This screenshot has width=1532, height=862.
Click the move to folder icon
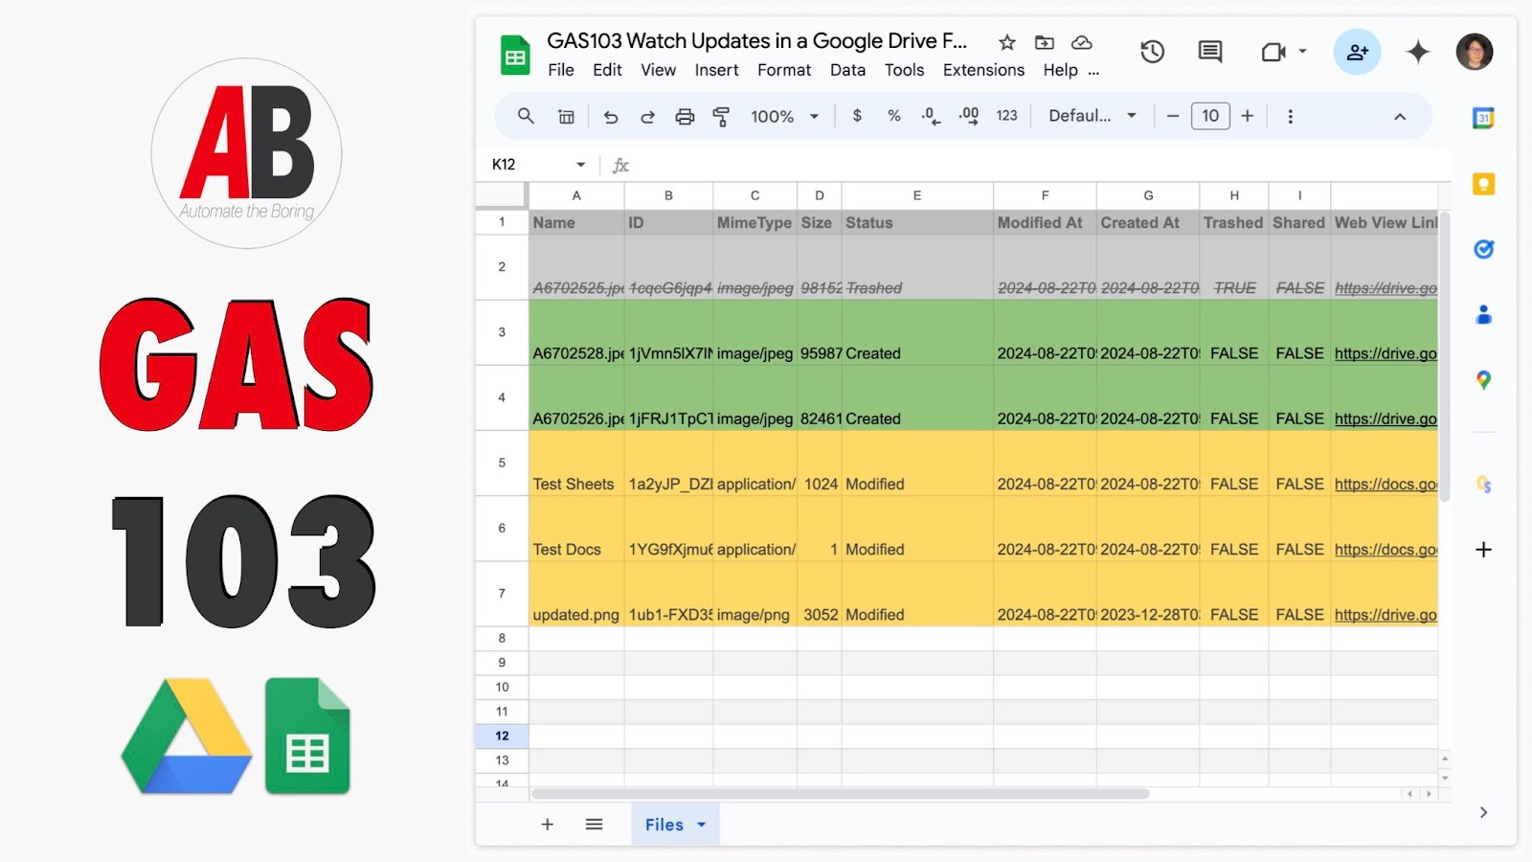tap(1045, 42)
